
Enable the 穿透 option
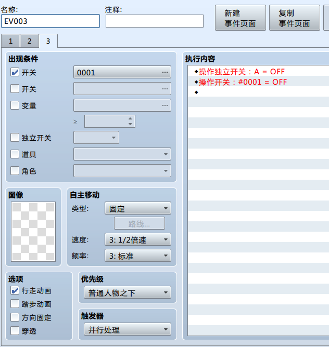click(x=15, y=331)
